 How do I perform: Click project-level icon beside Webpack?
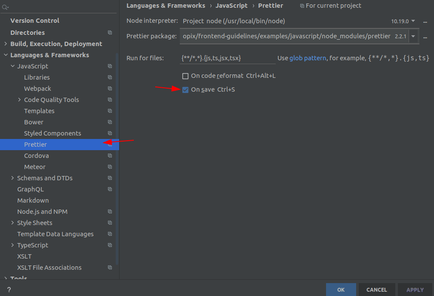pyautogui.click(x=110, y=89)
